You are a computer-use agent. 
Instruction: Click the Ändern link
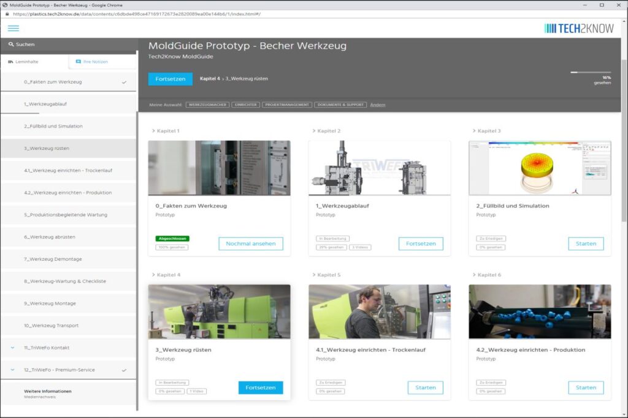(378, 105)
